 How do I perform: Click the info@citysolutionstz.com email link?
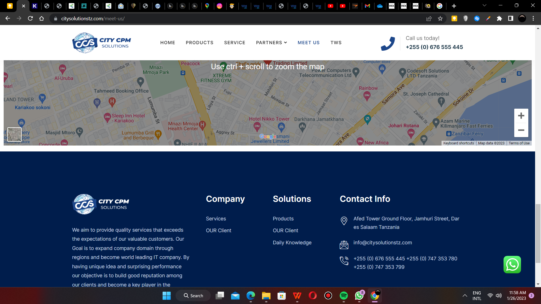point(383,243)
